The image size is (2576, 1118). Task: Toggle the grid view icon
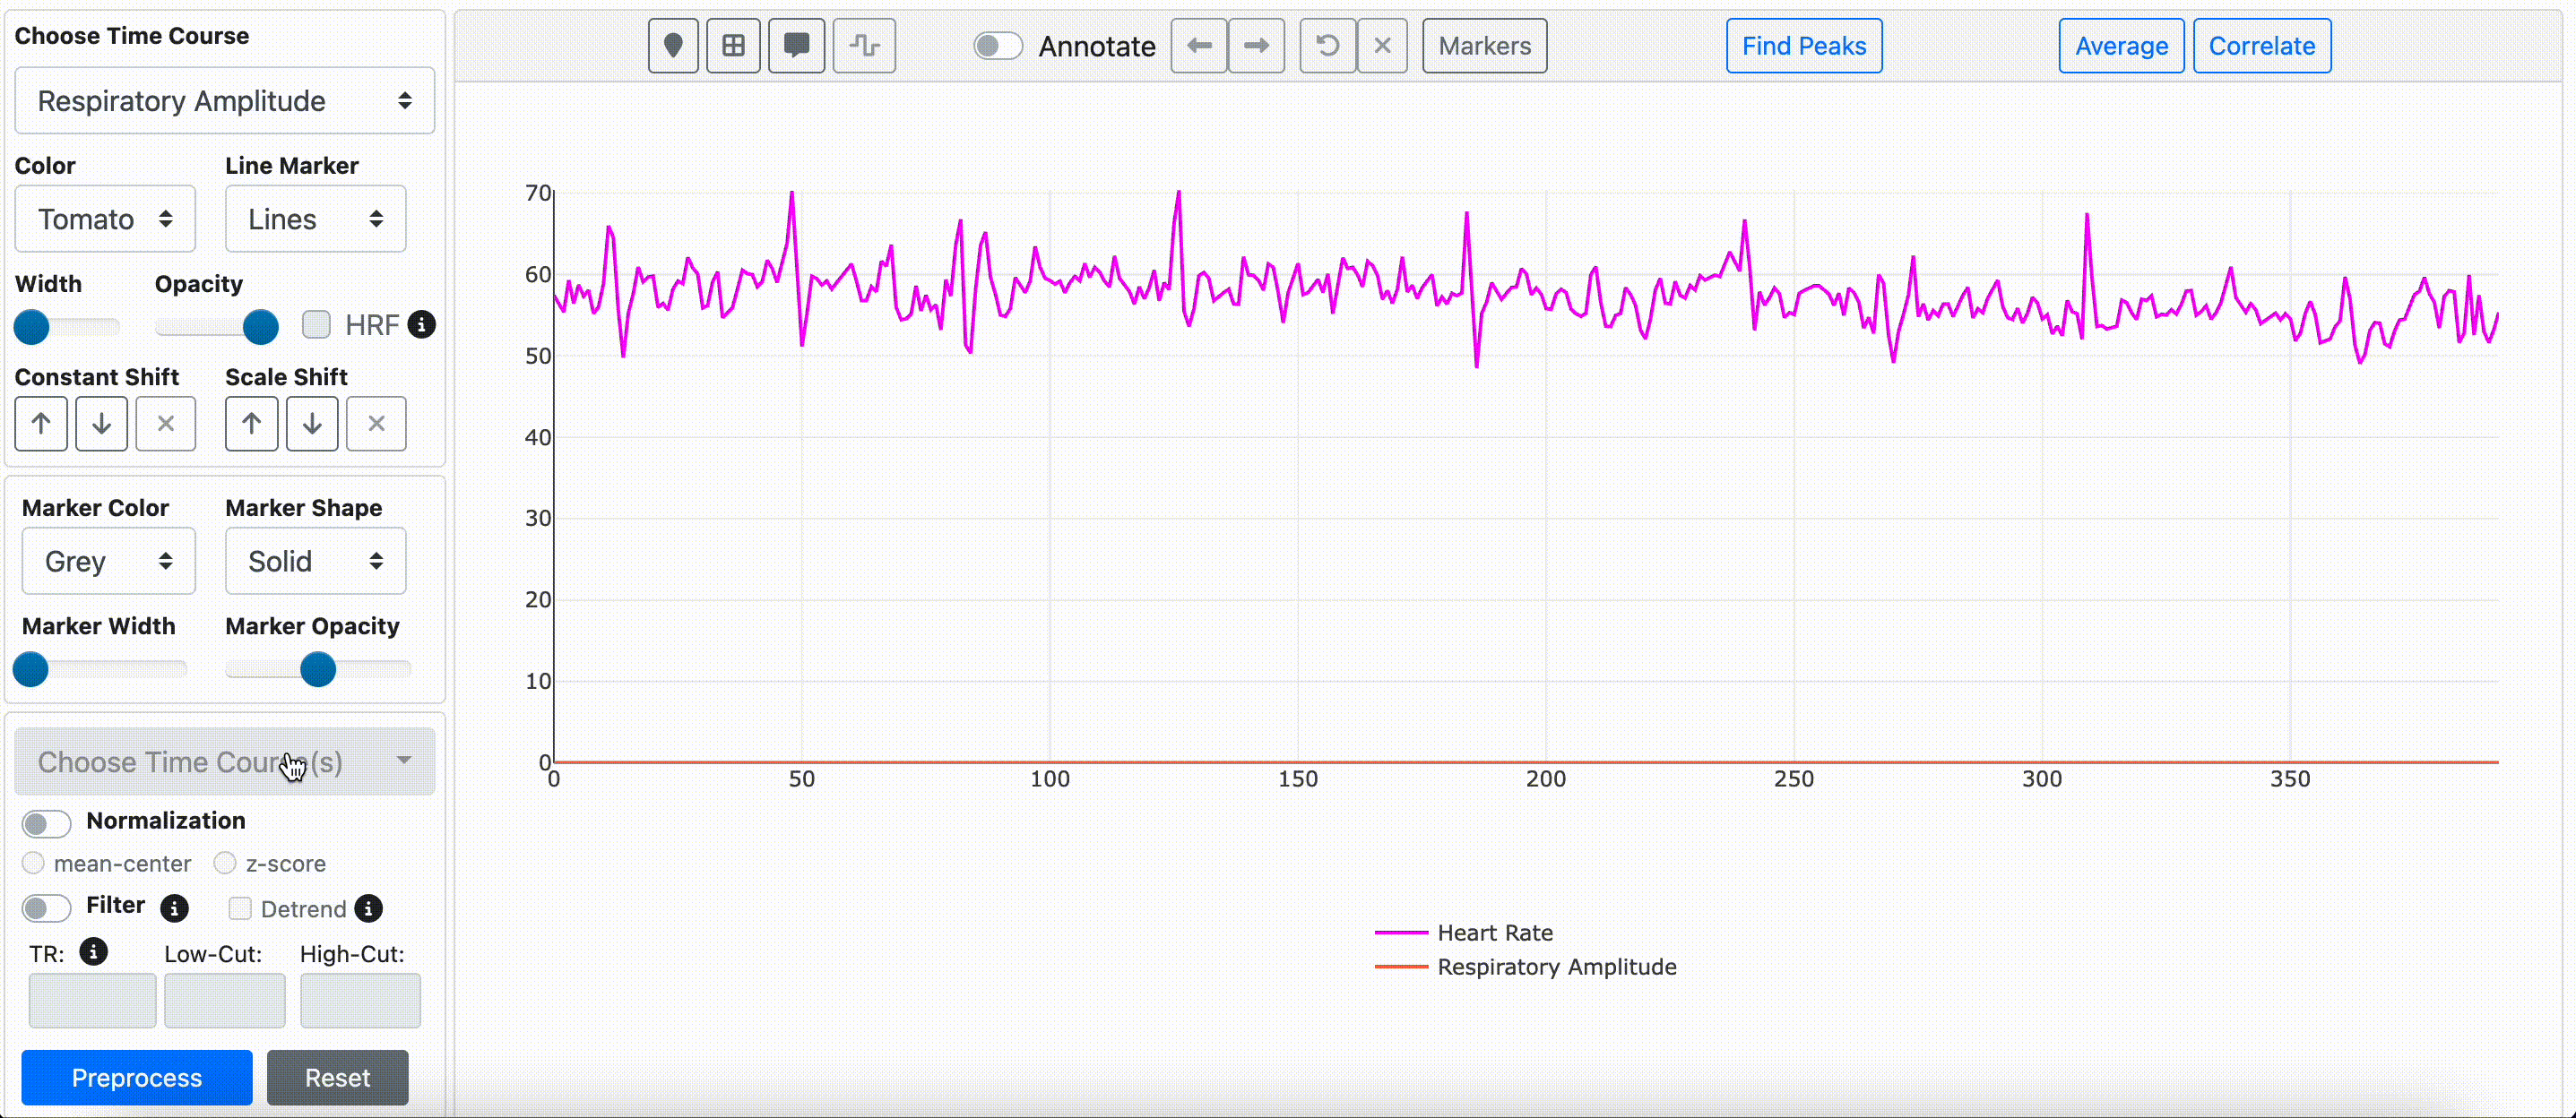(733, 46)
